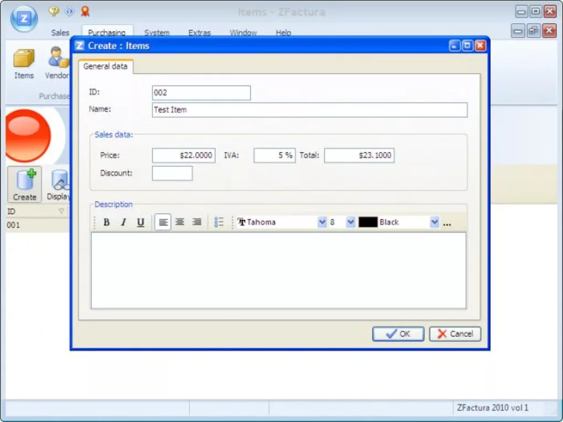Open the Black color dropdown

coord(434,222)
